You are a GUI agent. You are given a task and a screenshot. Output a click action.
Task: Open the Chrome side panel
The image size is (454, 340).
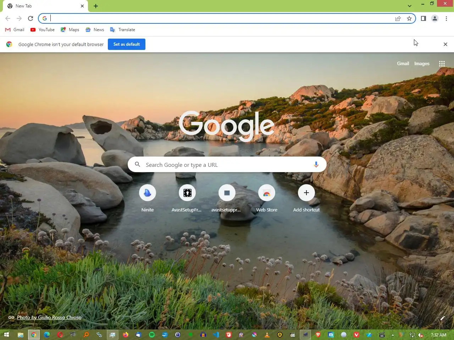pos(423,18)
